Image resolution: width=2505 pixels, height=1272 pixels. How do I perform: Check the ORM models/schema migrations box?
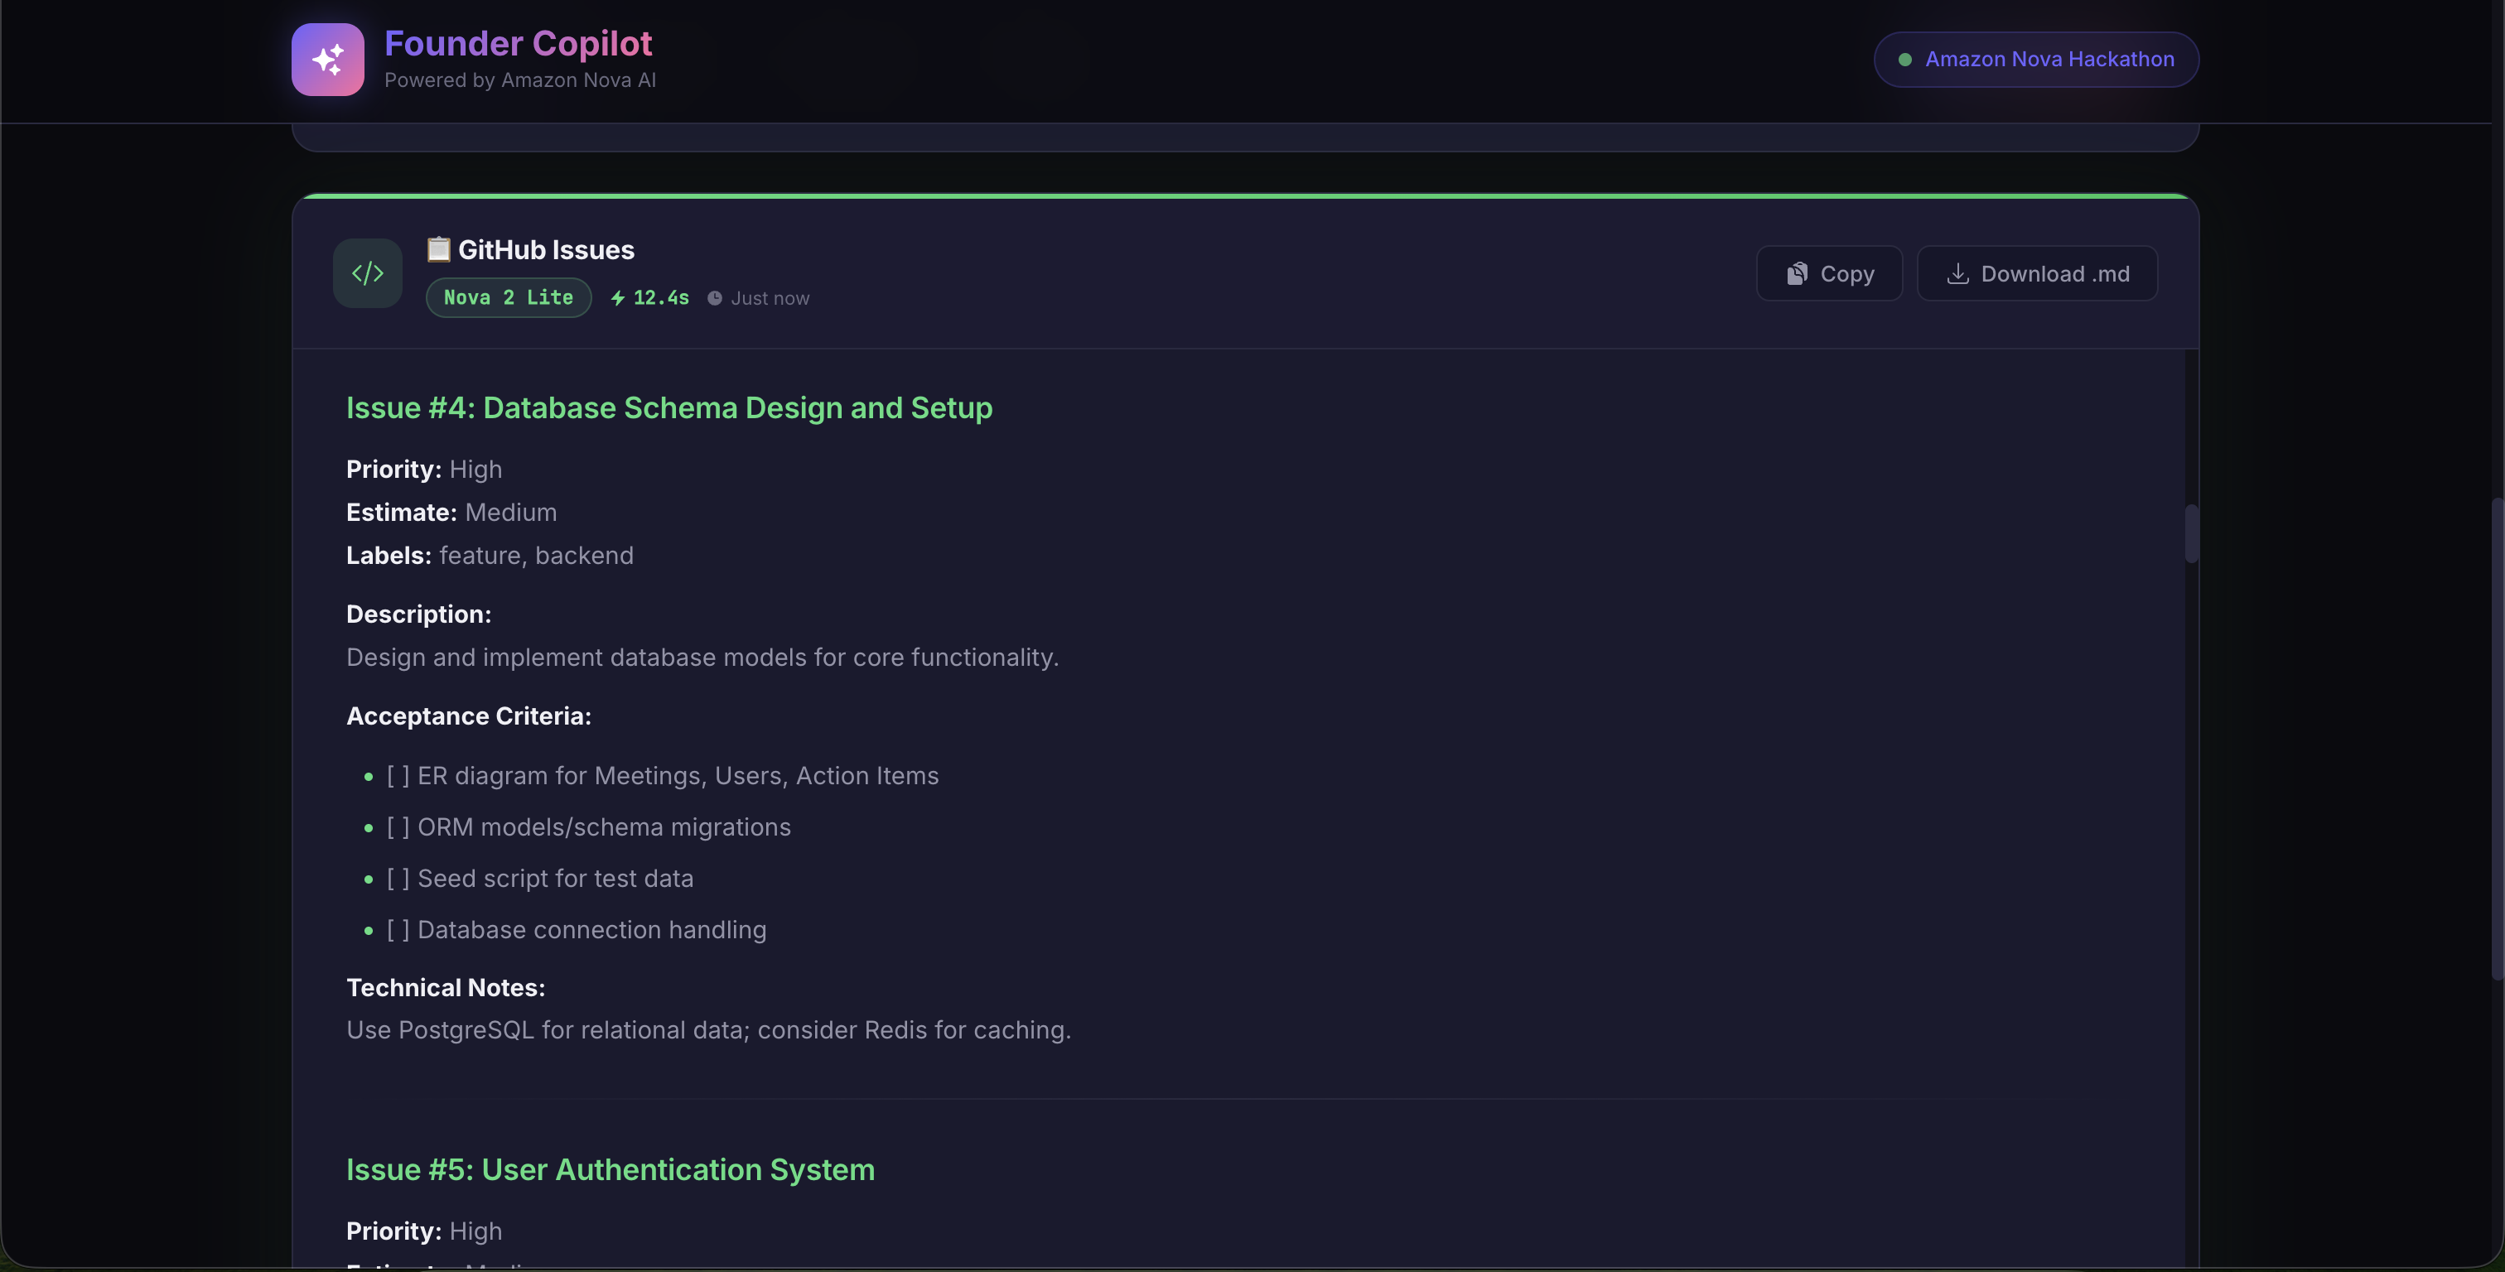398,826
